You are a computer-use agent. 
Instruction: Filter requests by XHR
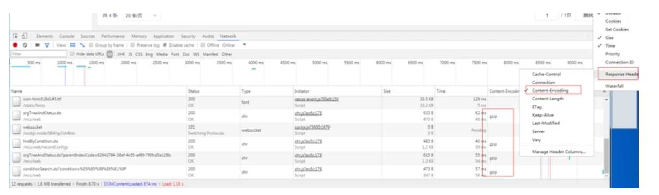(x=121, y=54)
